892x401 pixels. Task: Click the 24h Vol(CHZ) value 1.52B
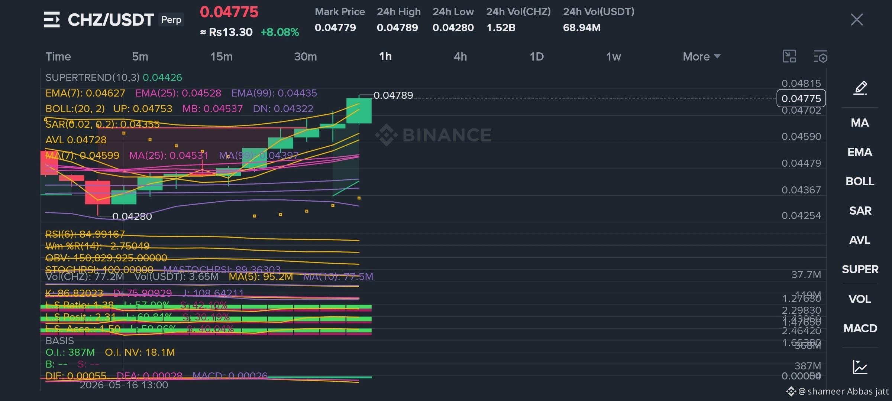pyautogui.click(x=501, y=27)
